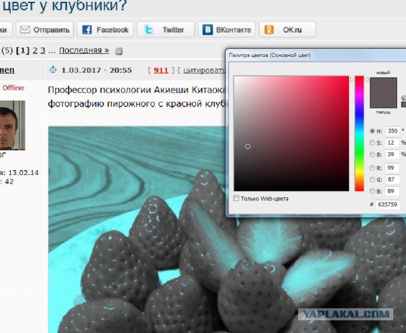
Task: Click the Twitter bird icon
Action: tap(148, 30)
